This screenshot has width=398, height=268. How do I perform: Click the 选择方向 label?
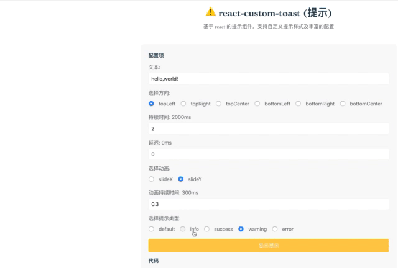(159, 93)
